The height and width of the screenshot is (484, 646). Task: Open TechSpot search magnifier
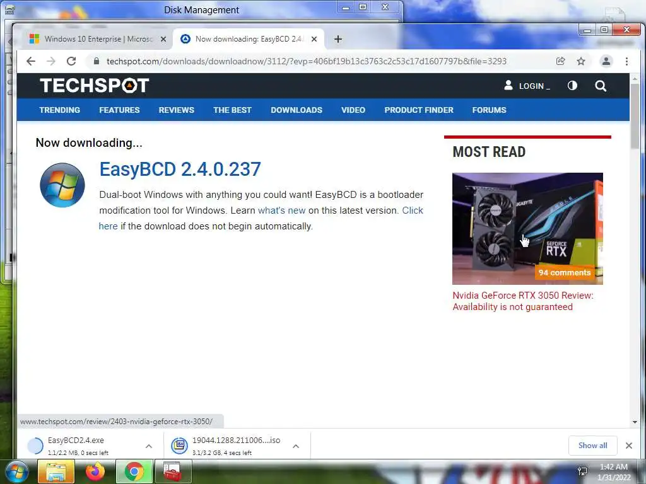pos(601,86)
